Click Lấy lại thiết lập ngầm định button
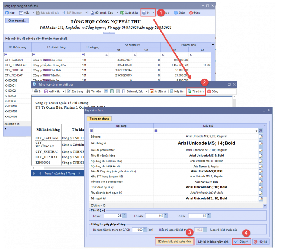 click(212, 241)
